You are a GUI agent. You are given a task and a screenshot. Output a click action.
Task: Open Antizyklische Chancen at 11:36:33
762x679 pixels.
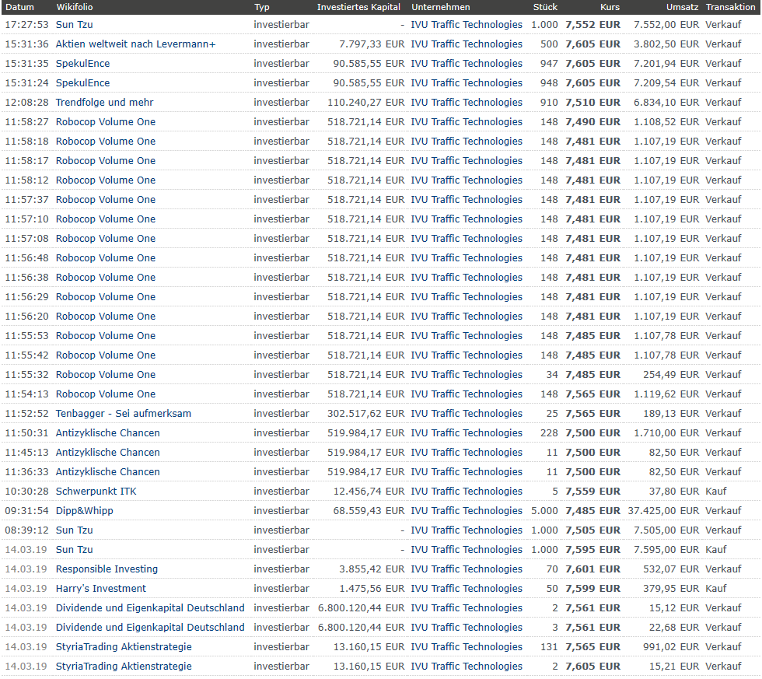[x=107, y=472]
